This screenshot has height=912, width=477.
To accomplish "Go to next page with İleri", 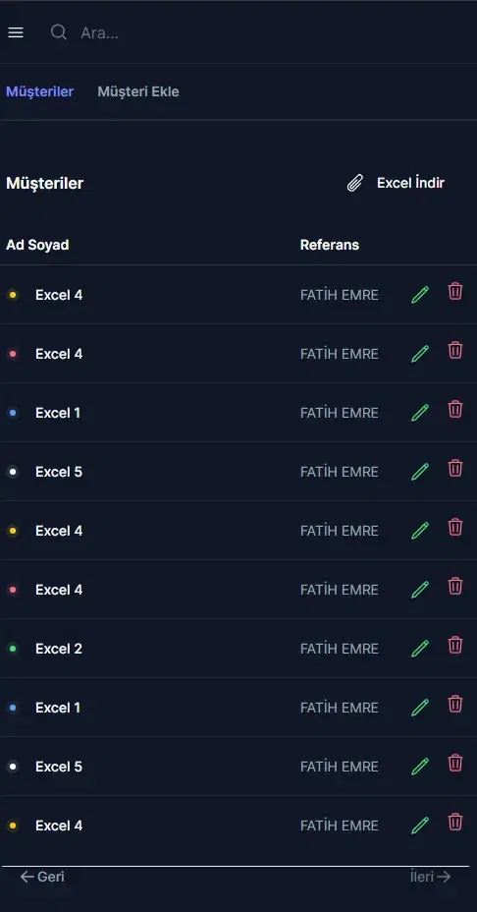I will 431,877.
